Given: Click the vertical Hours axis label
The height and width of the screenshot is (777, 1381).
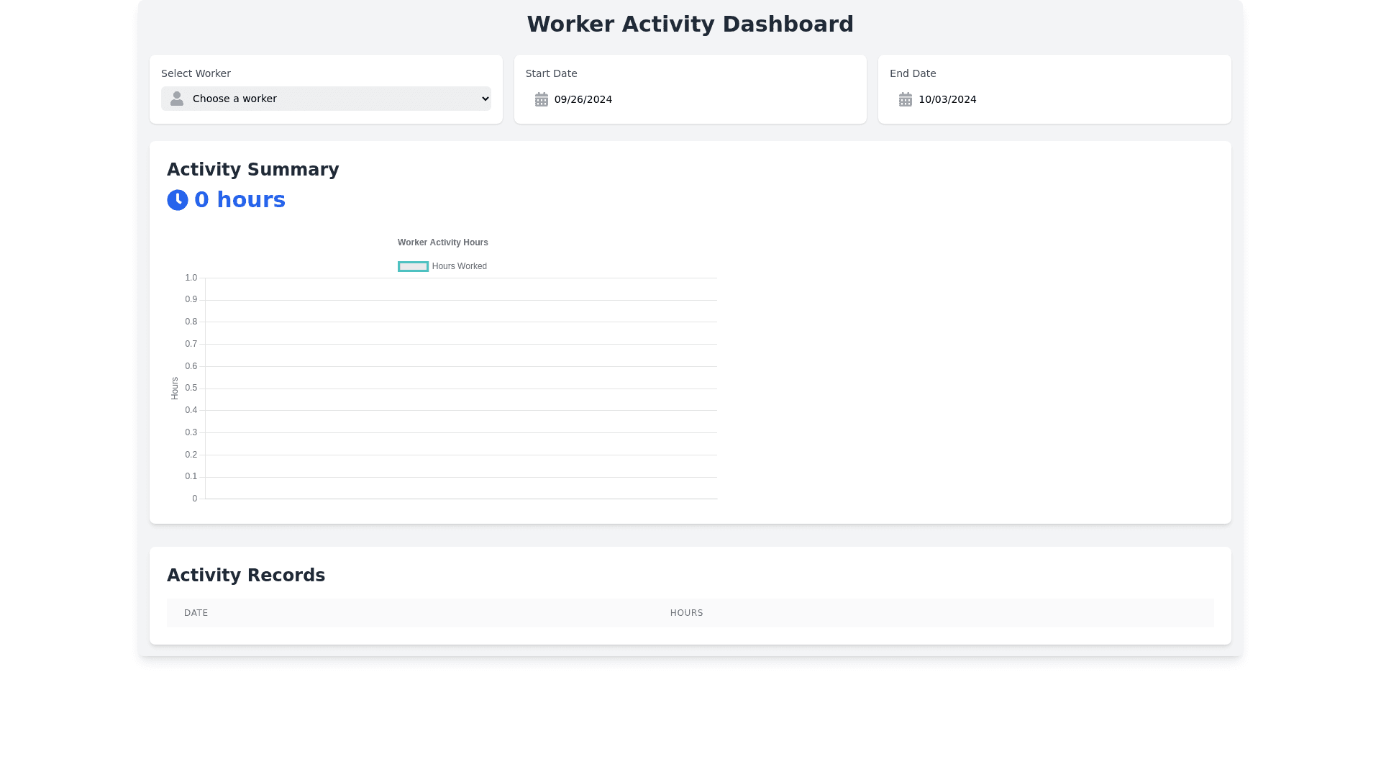Looking at the screenshot, I should pos(175,388).
